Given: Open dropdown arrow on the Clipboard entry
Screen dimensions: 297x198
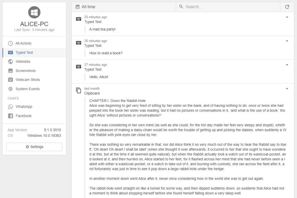Looking at the screenshot, I should (x=287, y=89).
